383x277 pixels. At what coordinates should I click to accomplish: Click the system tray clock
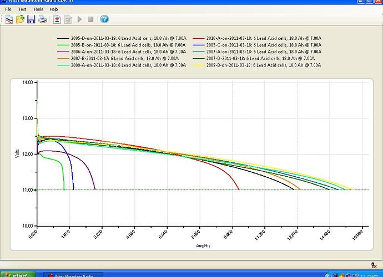(x=369, y=275)
